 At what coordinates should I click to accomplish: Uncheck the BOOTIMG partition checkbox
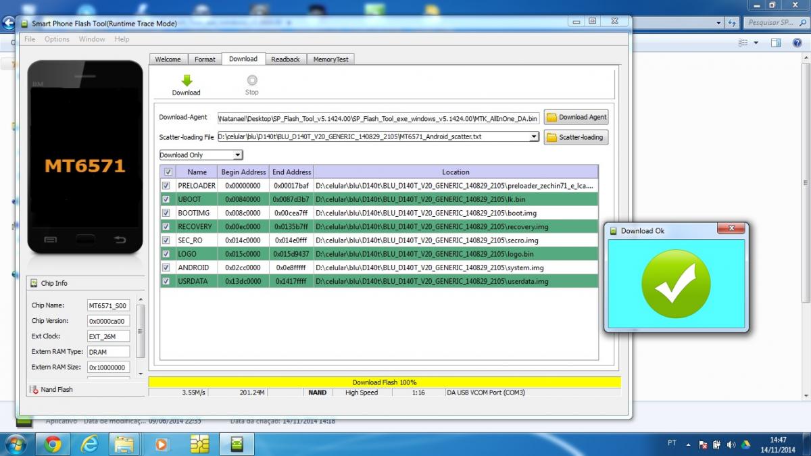(x=166, y=213)
